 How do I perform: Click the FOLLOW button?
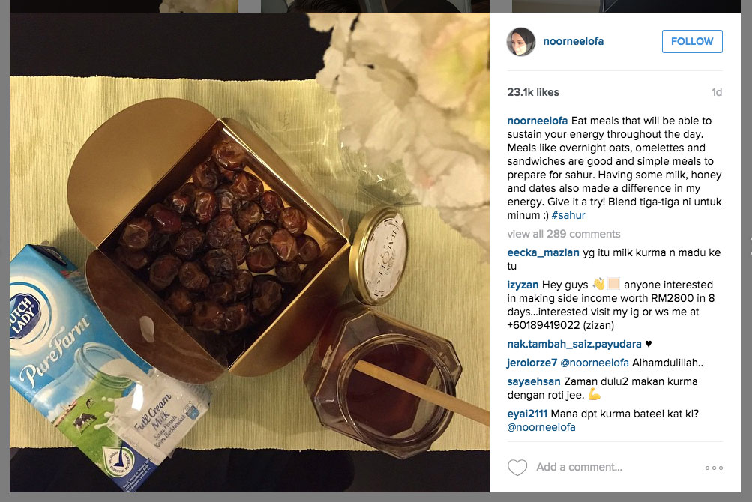[x=692, y=42]
